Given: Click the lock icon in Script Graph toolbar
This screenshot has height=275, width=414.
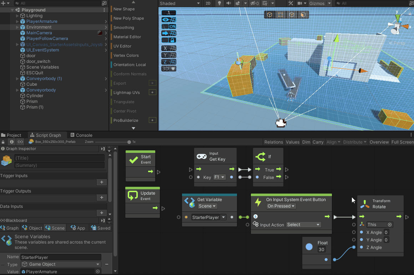Looking at the screenshot, I should (x=4, y=142).
